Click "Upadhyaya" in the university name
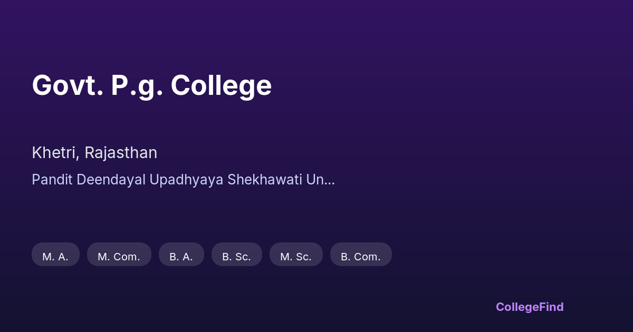 (187, 180)
